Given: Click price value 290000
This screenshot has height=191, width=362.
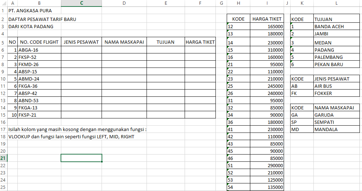Looking at the screenshot, I should point(267,165).
